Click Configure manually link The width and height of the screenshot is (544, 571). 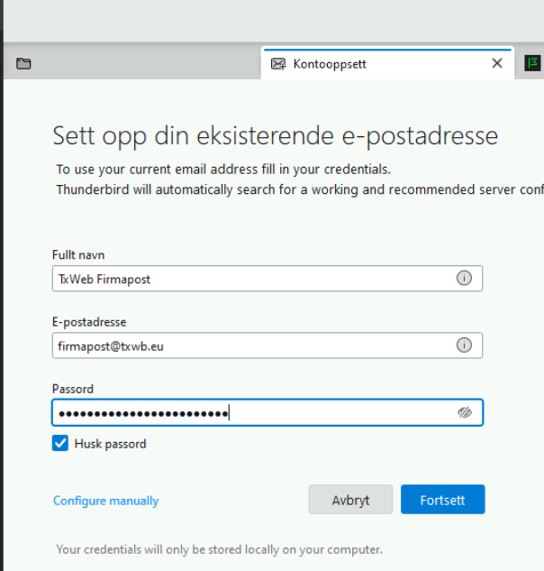[x=105, y=501]
